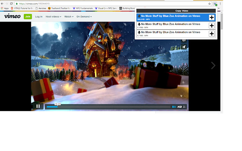242x151 pixels.
Task: Toggle fullscreen on the video player
Action: tap(185, 107)
